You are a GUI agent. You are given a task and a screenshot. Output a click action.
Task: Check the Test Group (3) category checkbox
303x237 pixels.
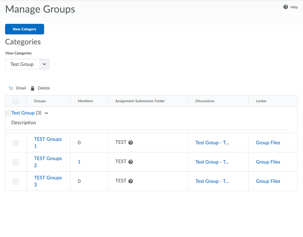[x=8, y=113]
